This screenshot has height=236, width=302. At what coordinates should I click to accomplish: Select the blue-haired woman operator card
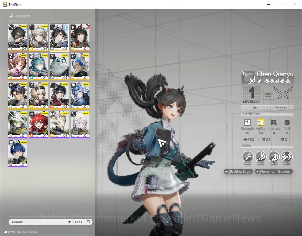[x=80, y=95]
